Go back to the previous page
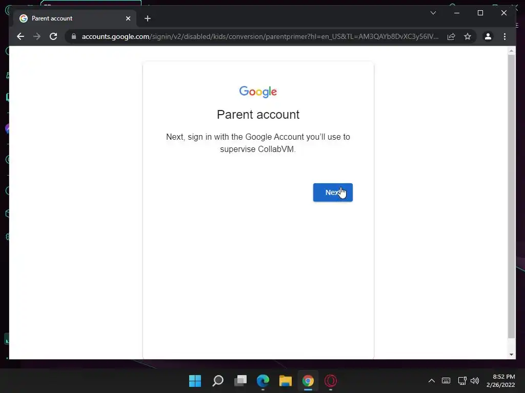This screenshot has width=525, height=393. click(21, 36)
